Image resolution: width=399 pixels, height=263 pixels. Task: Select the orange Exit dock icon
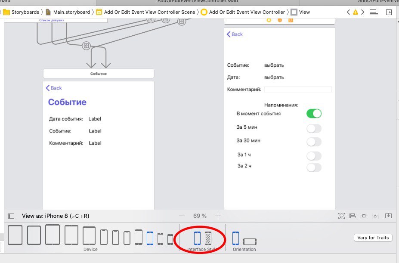tap(291, 20)
